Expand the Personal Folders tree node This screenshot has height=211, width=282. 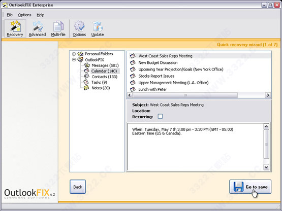[x=74, y=54]
